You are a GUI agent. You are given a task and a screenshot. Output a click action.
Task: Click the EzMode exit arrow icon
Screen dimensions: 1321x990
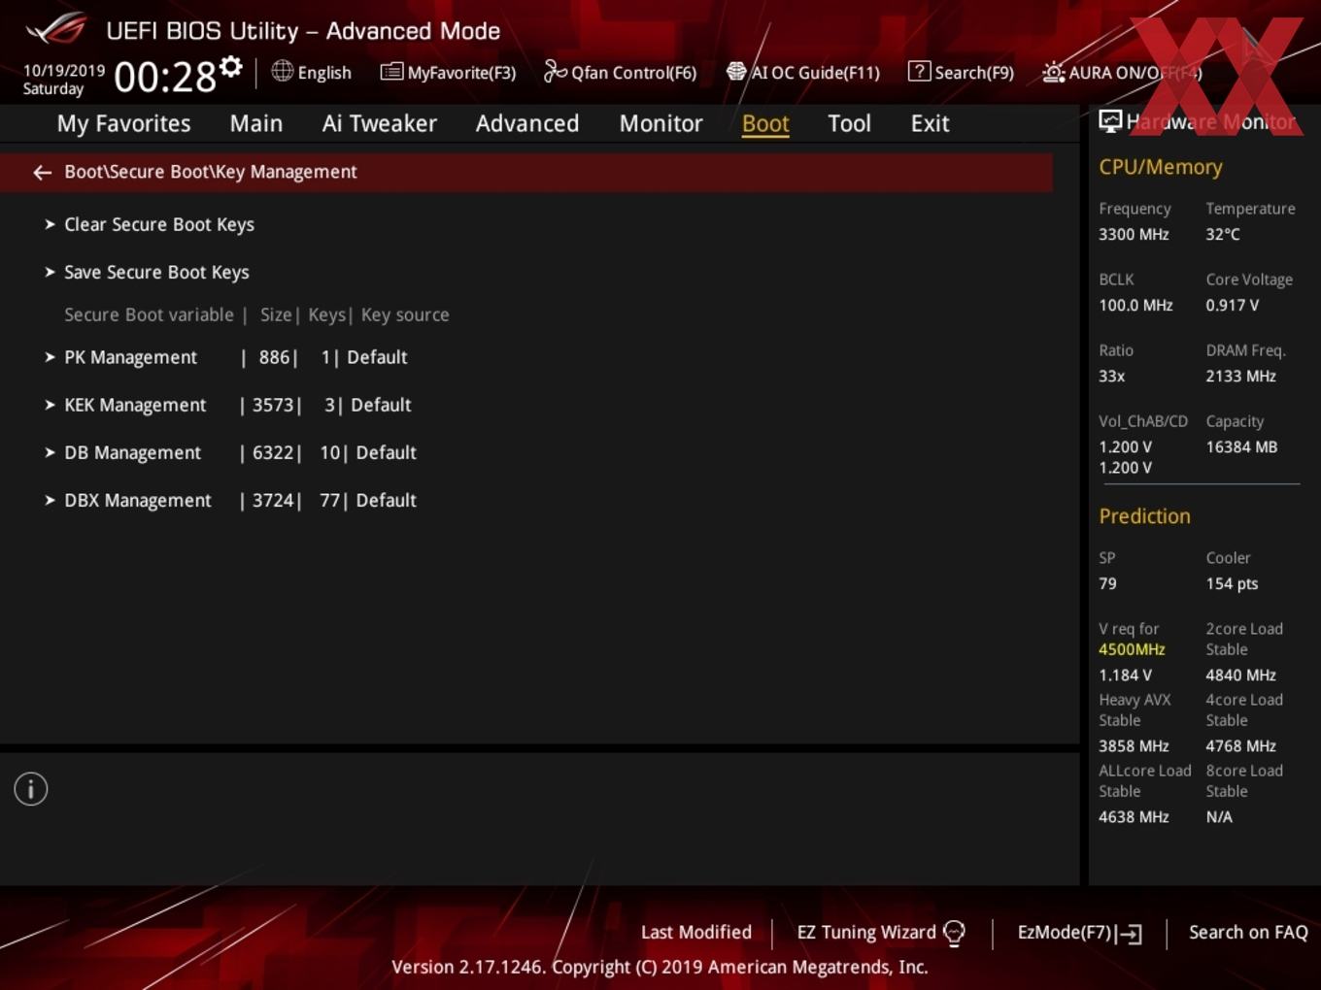(1129, 934)
